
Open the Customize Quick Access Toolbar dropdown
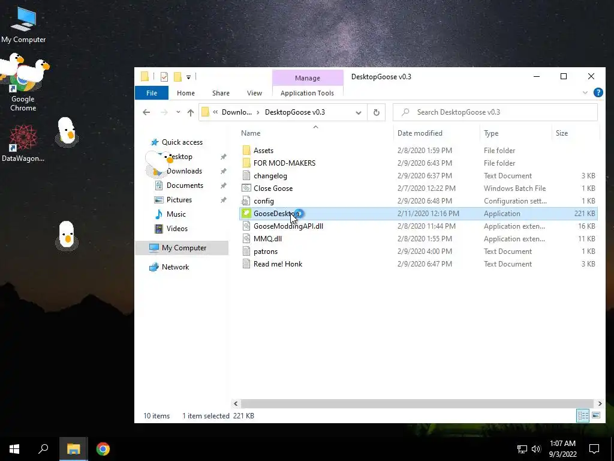188,77
